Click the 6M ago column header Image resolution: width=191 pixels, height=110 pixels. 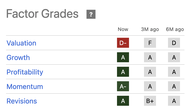(x=175, y=29)
